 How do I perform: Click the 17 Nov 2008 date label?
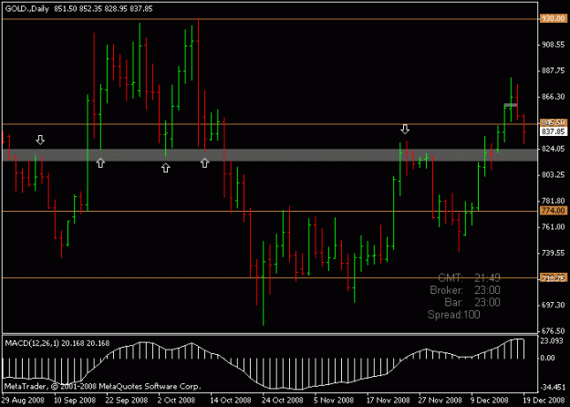pyautogui.click(x=388, y=401)
